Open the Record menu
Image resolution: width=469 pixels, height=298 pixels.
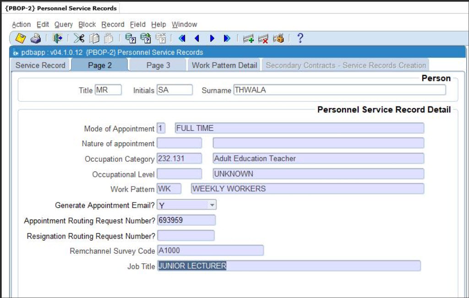tap(113, 25)
